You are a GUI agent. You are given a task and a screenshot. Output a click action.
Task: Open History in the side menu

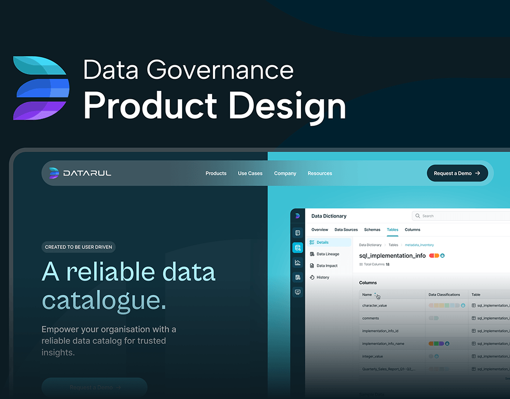(x=323, y=277)
